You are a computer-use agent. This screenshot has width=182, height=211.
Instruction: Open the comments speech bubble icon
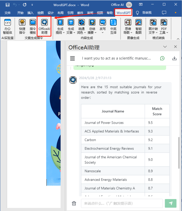tap(164, 13)
